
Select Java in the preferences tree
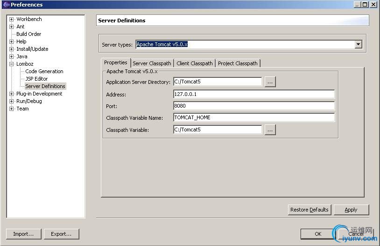click(22, 56)
